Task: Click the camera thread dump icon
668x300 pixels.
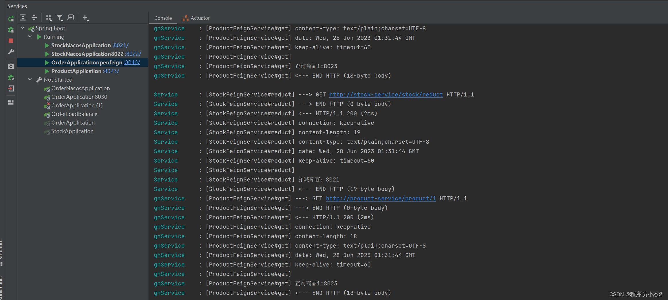Action: 11,66
